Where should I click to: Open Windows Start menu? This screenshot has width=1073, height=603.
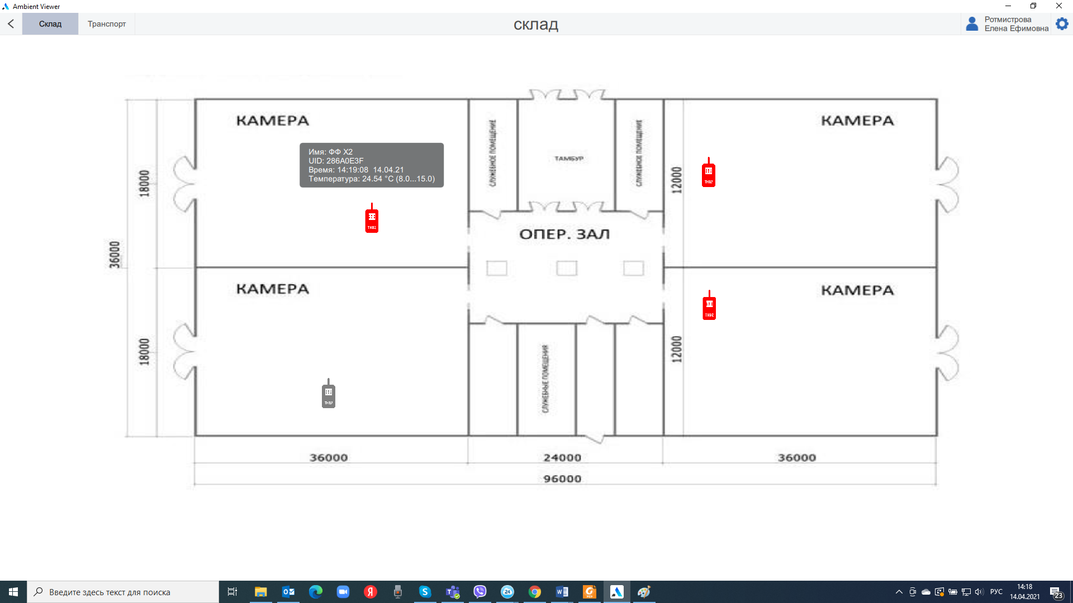pos(13,592)
